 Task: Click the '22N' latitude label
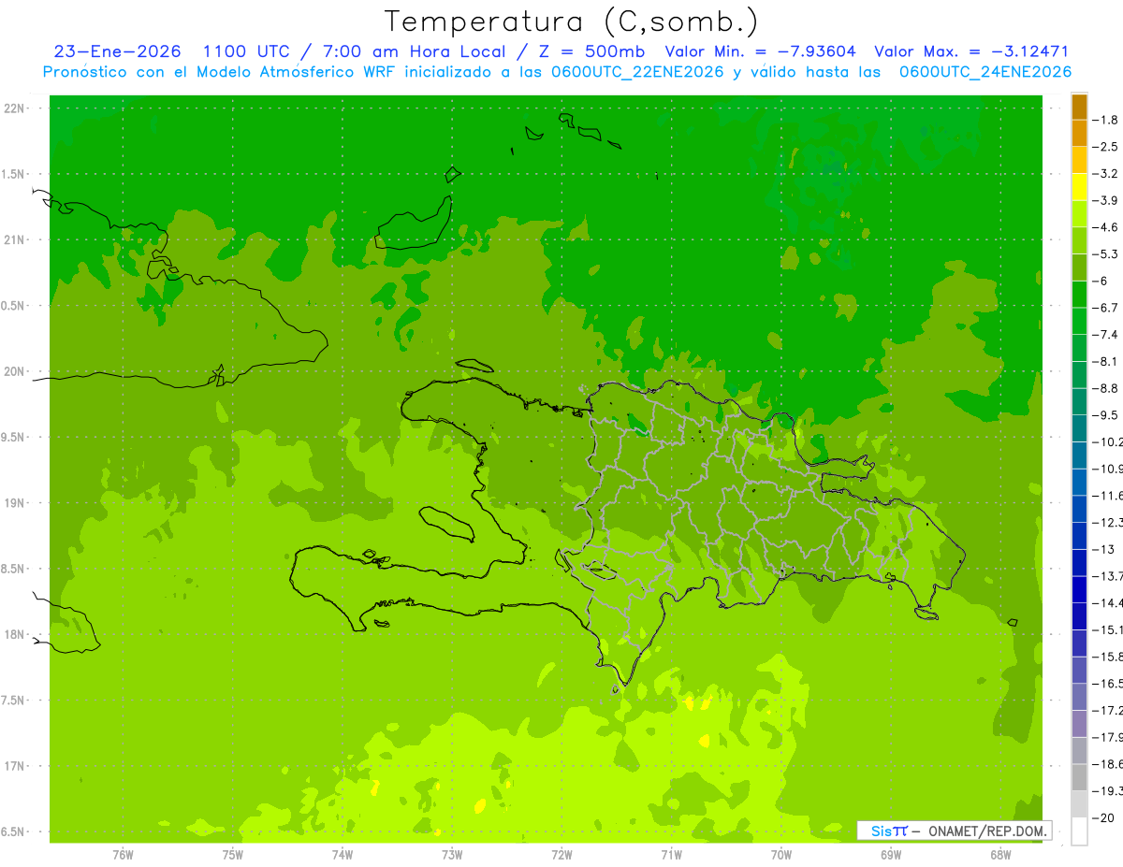(x=16, y=108)
